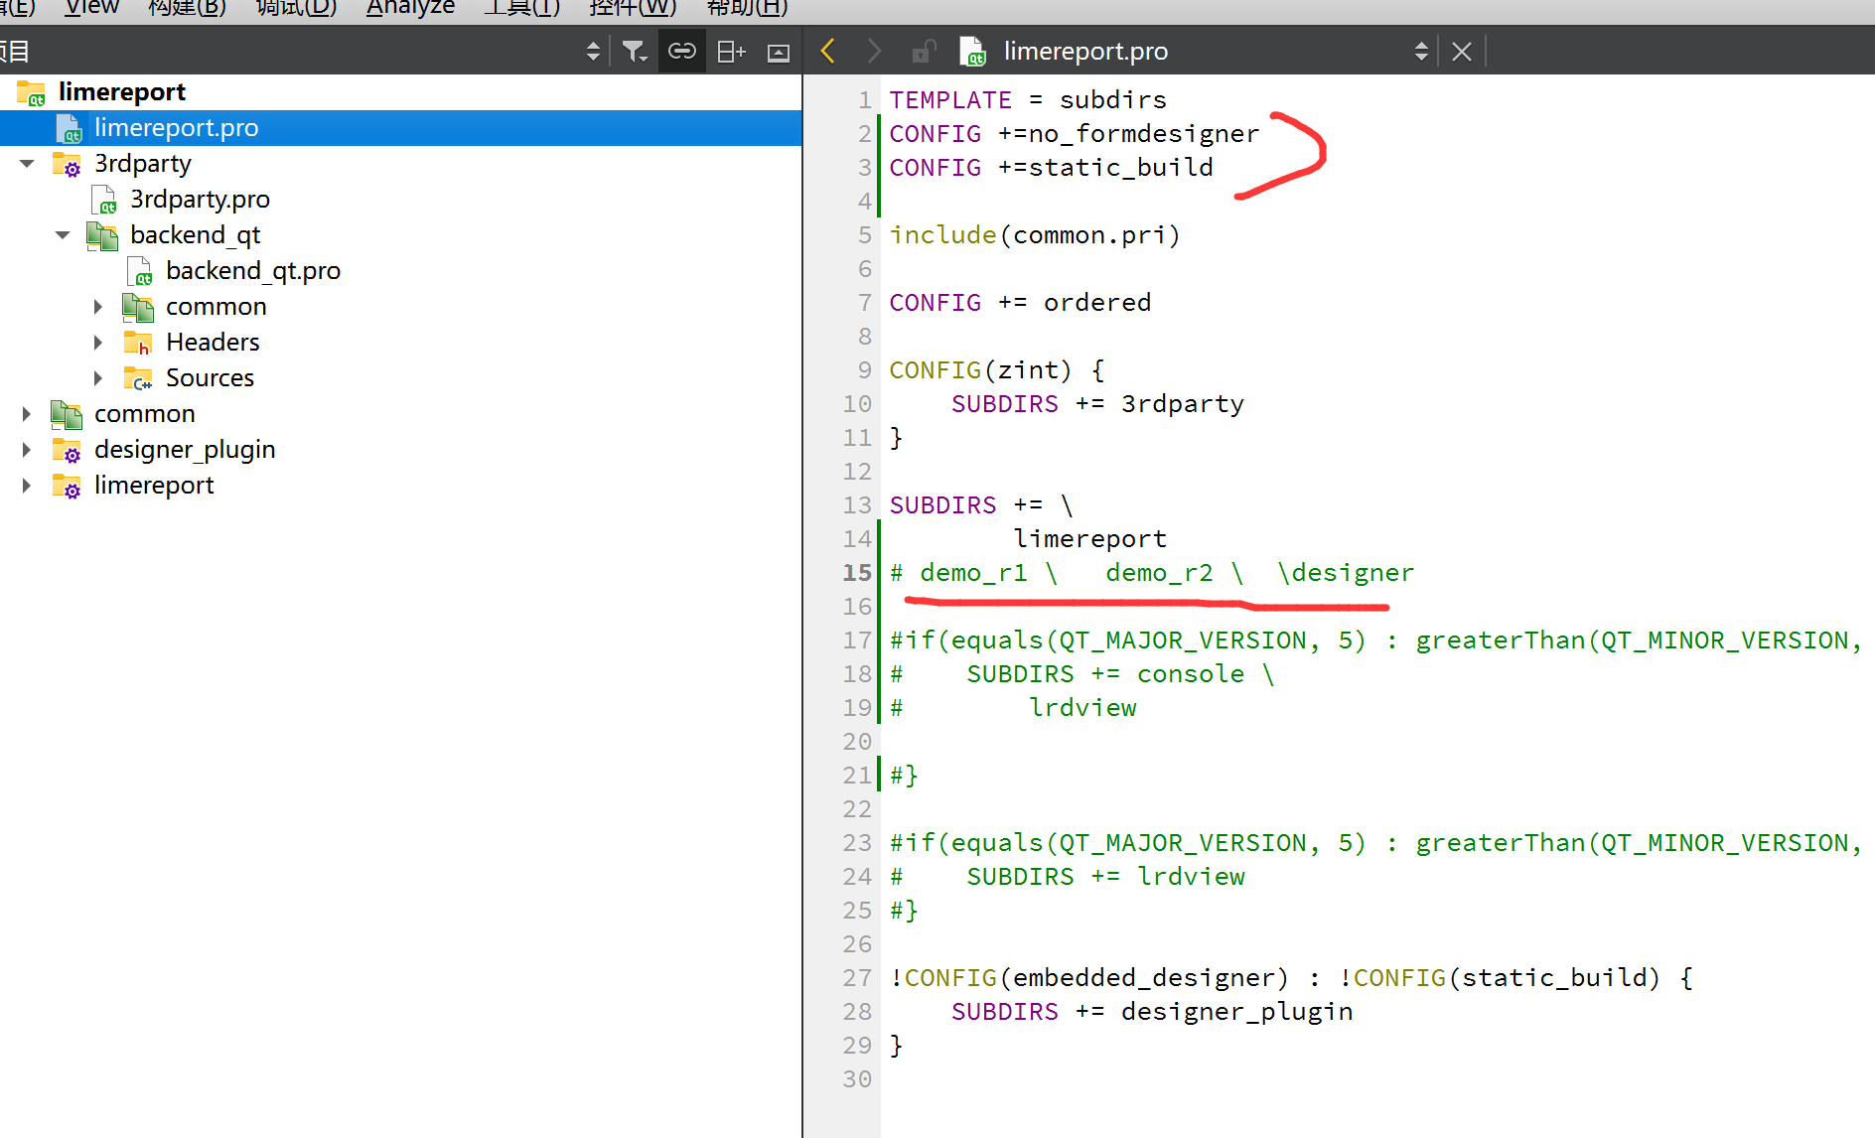Expand the Sources folder
The width and height of the screenshot is (1875, 1138).
97,377
